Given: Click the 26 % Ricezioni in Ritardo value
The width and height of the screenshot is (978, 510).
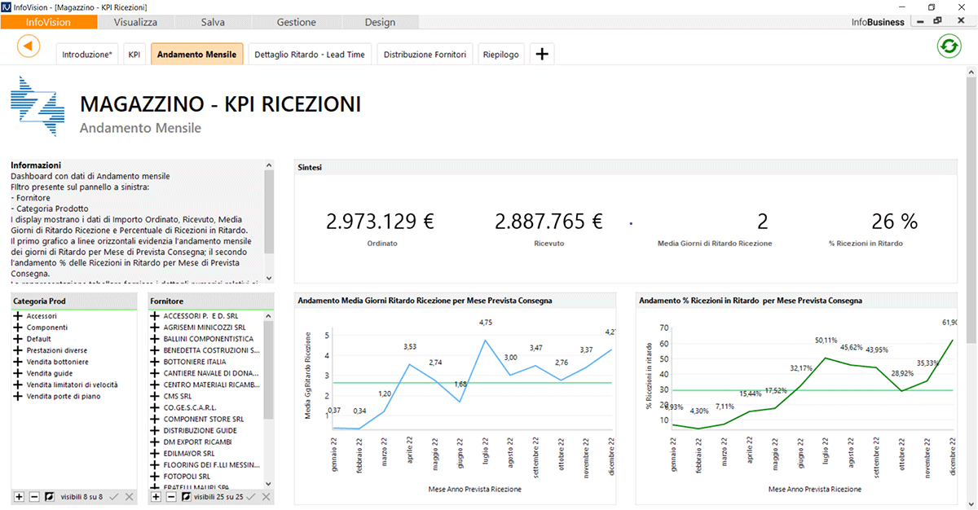Looking at the screenshot, I should [895, 221].
